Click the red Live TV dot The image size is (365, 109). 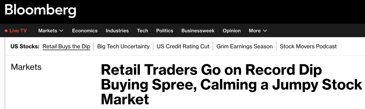tap(6, 31)
